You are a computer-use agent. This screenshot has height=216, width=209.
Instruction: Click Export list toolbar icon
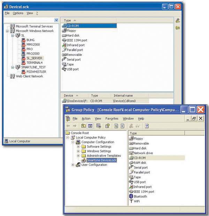(x=99, y=126)
